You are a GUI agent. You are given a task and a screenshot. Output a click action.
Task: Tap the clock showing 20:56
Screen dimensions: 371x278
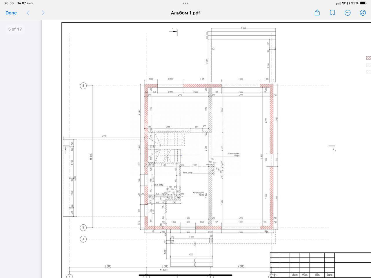coord(9,3)
